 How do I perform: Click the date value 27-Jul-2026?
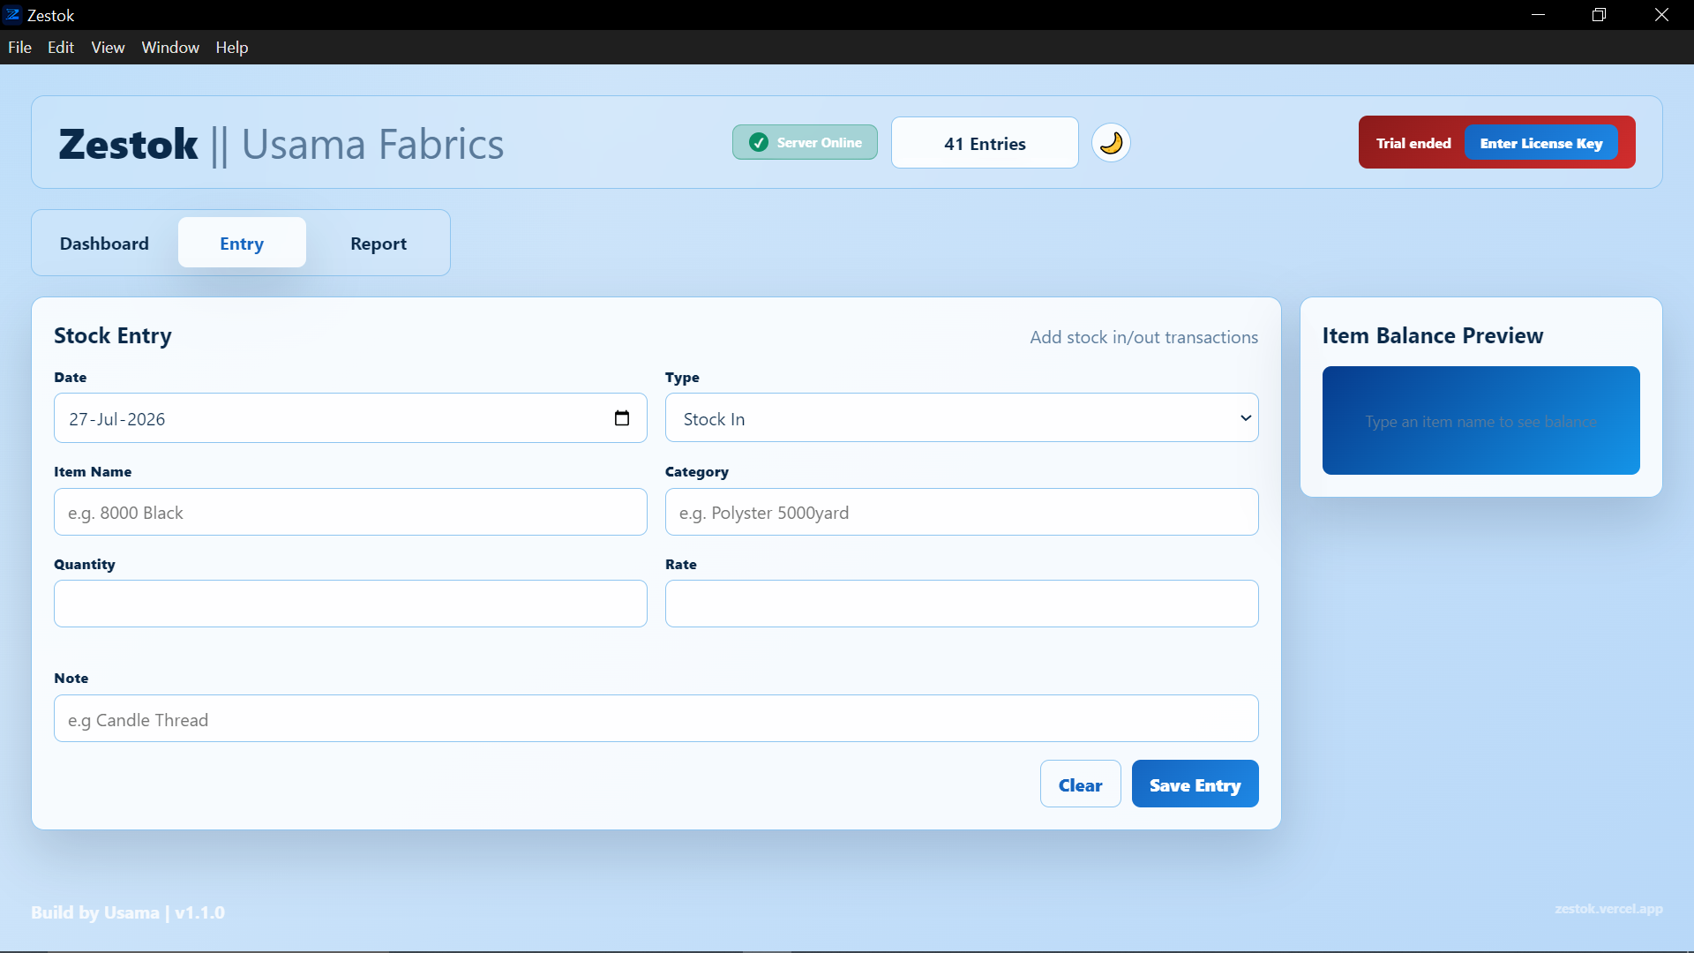[x=117, y=419]
